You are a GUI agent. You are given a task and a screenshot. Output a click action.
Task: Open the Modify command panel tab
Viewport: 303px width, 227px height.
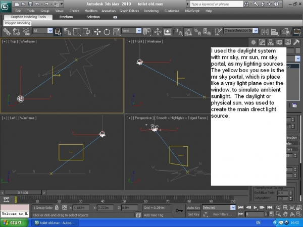coord(262,42)
